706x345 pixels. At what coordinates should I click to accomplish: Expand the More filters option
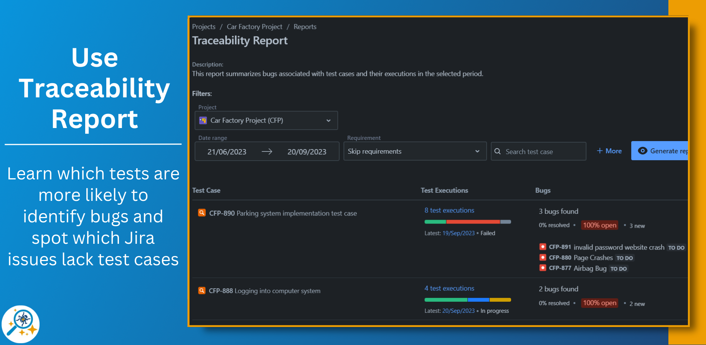(x=609, y=151)
